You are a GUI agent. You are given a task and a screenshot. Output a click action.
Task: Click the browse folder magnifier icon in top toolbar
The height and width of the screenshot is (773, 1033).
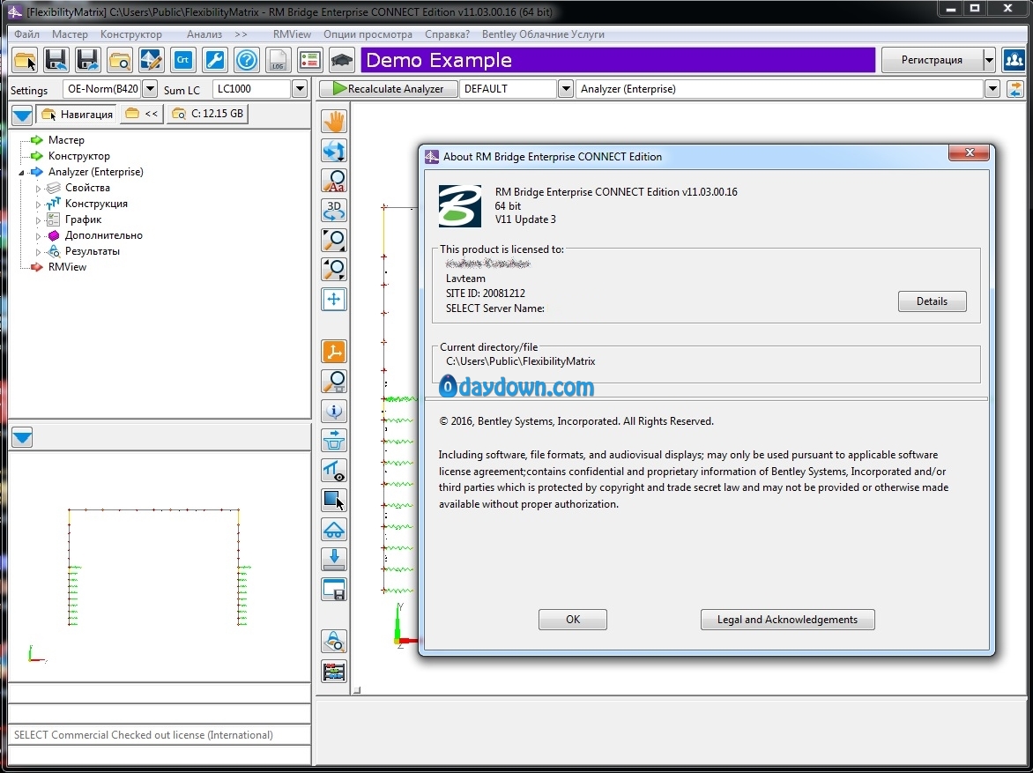pos(120,60)
